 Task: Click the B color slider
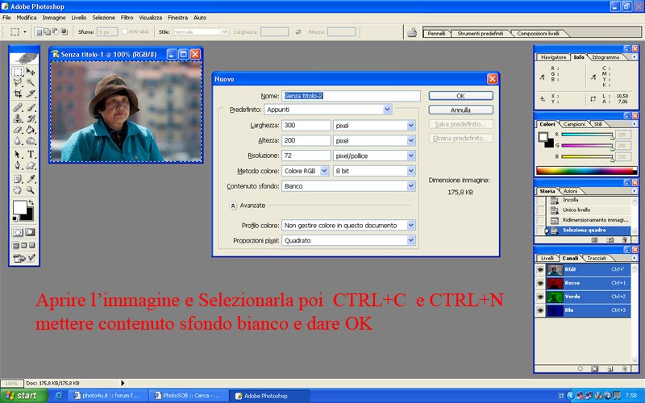[587, 156]
